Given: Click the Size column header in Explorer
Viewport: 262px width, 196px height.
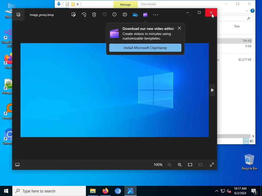Looking at the screenshot, I should tap(237, 26).
